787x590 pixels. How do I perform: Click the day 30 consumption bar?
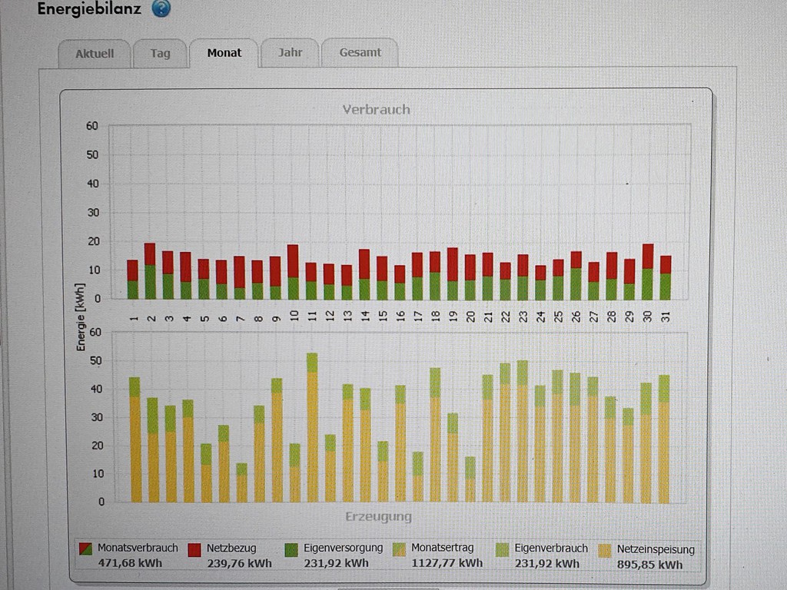pos(648,273)
